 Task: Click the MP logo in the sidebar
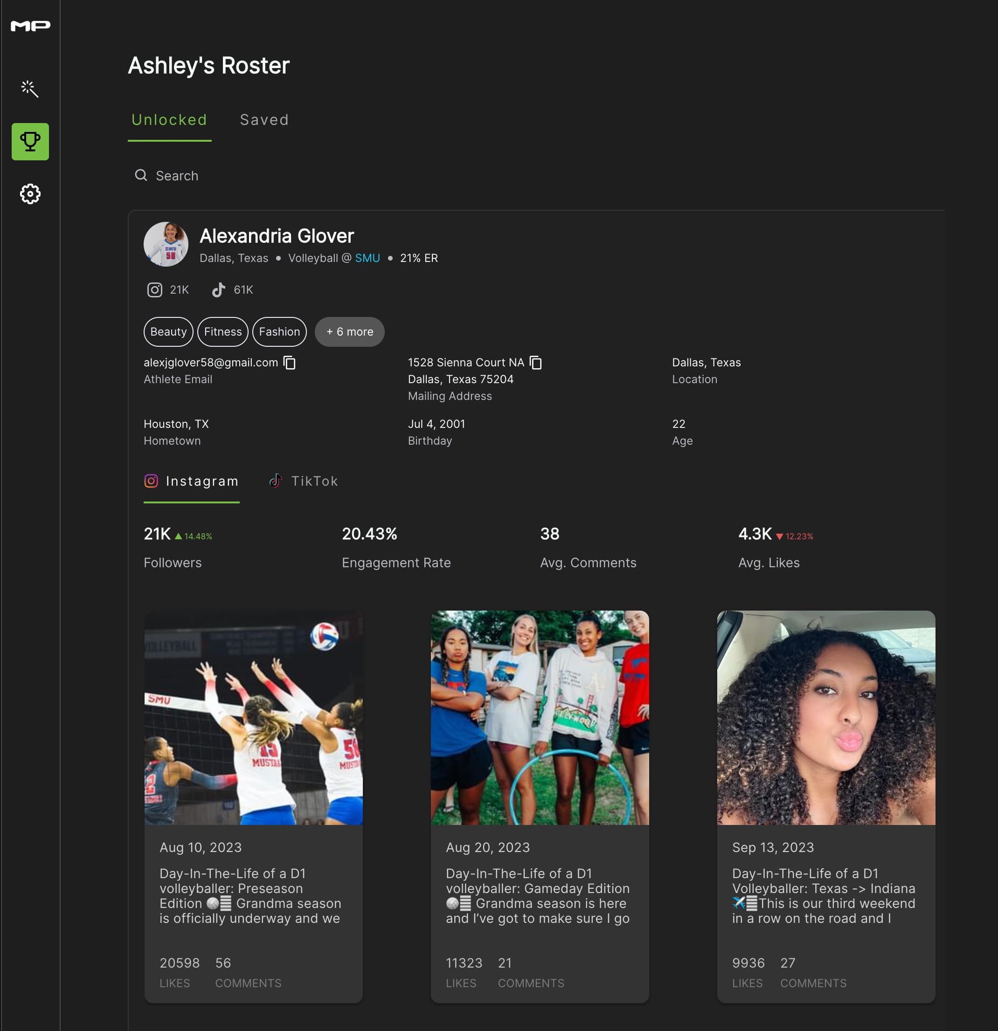(x=30, y=25)
